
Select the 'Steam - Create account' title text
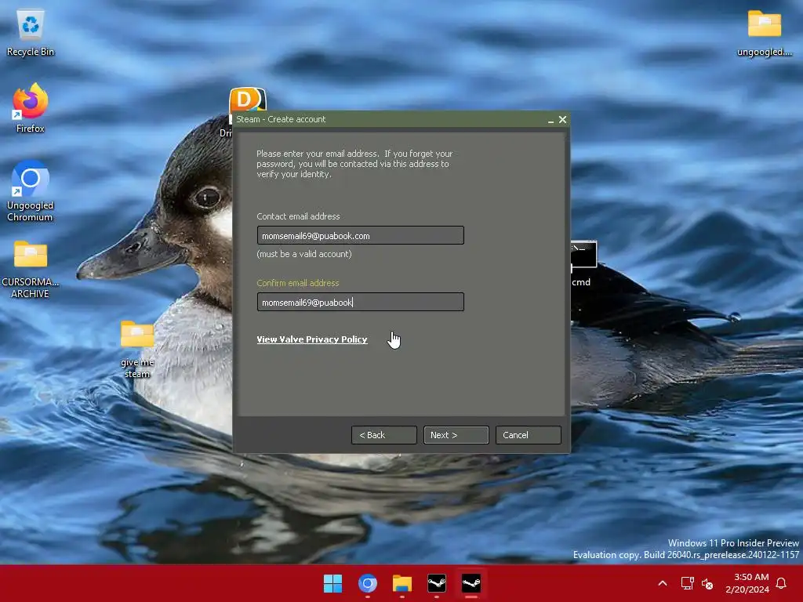point(281,119)
